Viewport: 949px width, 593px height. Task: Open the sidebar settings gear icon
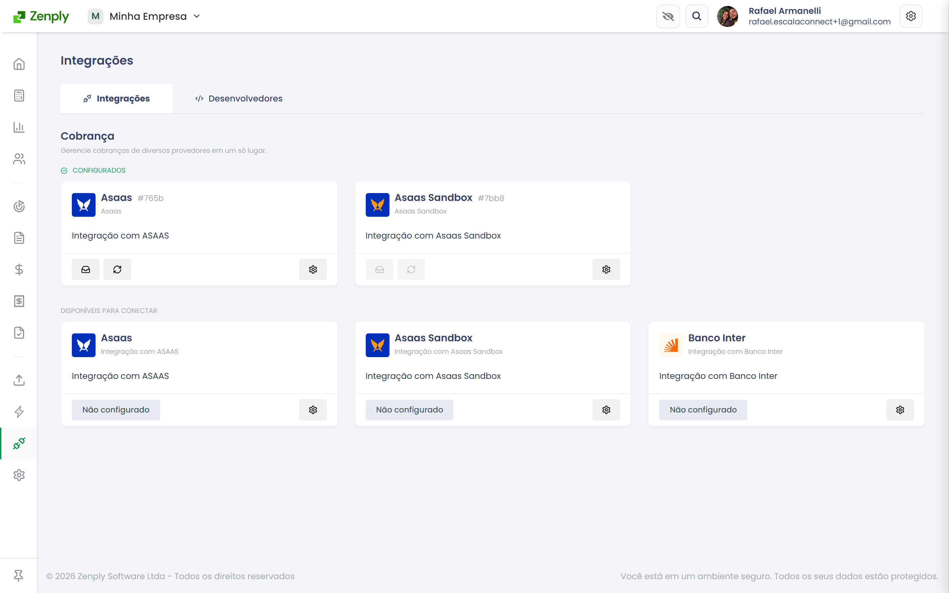pyautogui.click(x=19, y=475)
